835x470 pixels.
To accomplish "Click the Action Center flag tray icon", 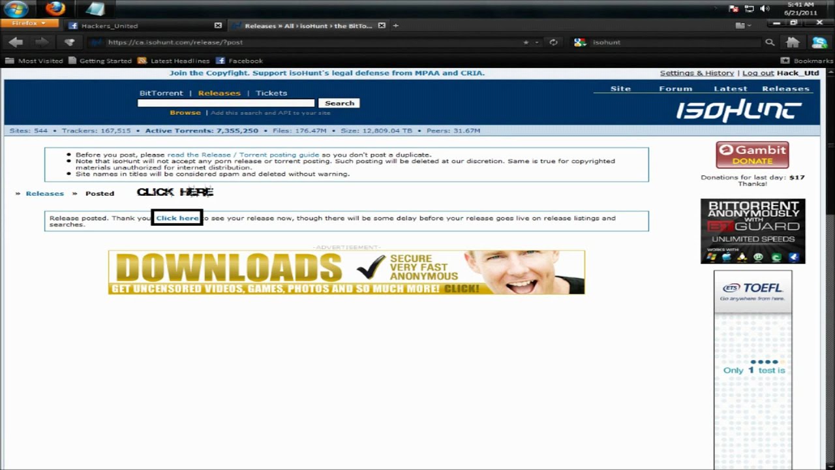I will (x=734, y=9).
